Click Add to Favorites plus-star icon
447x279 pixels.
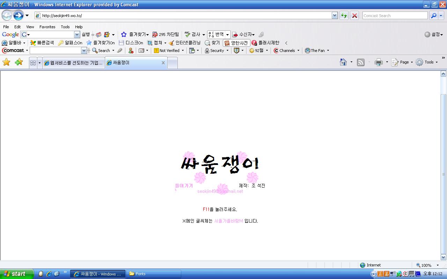[19, 62]
